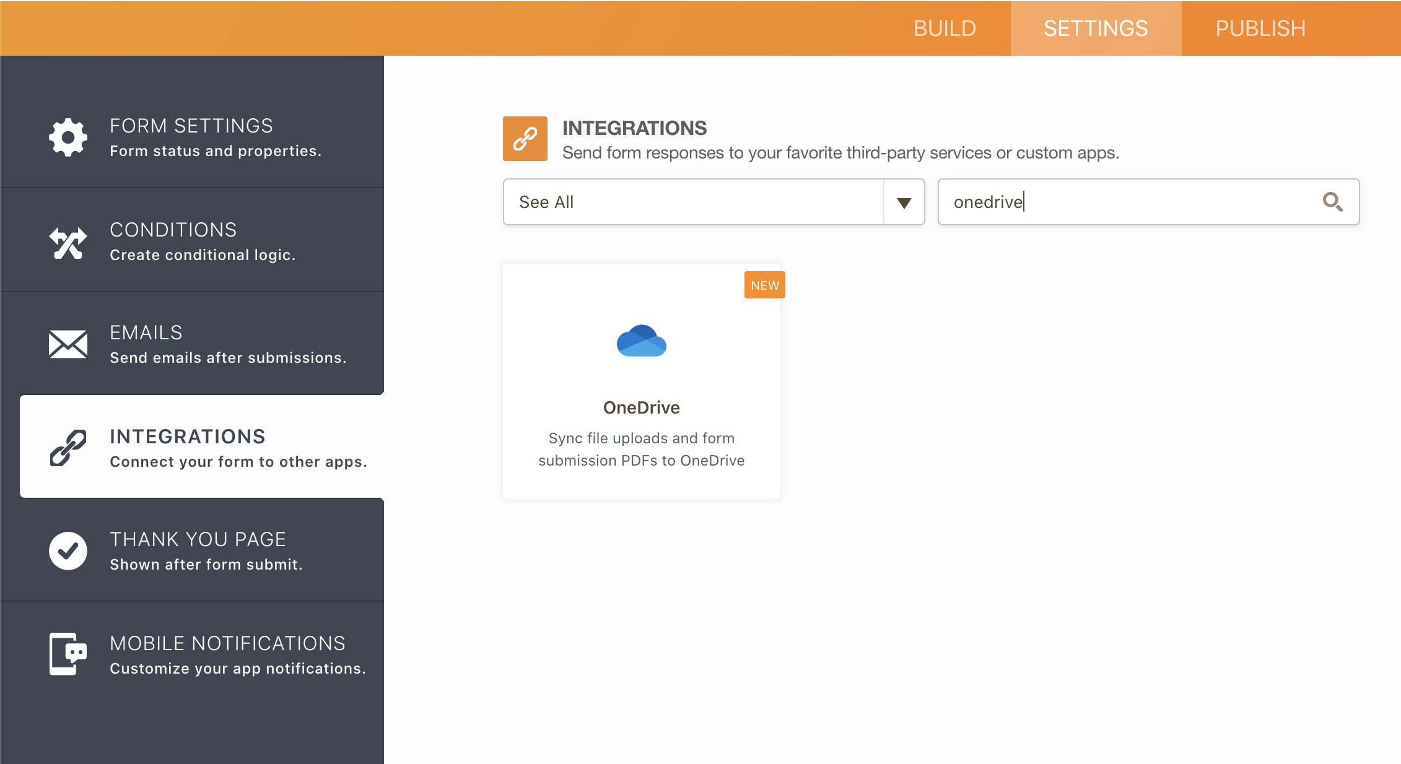Switch to the SETTINGS tab

click(x=1096, y=28)
